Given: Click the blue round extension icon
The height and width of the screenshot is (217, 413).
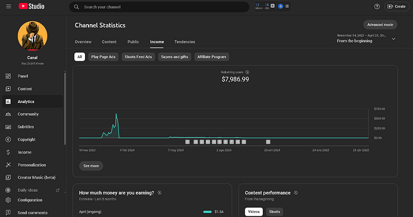Looking at the screenshot, I should point(281,7).
